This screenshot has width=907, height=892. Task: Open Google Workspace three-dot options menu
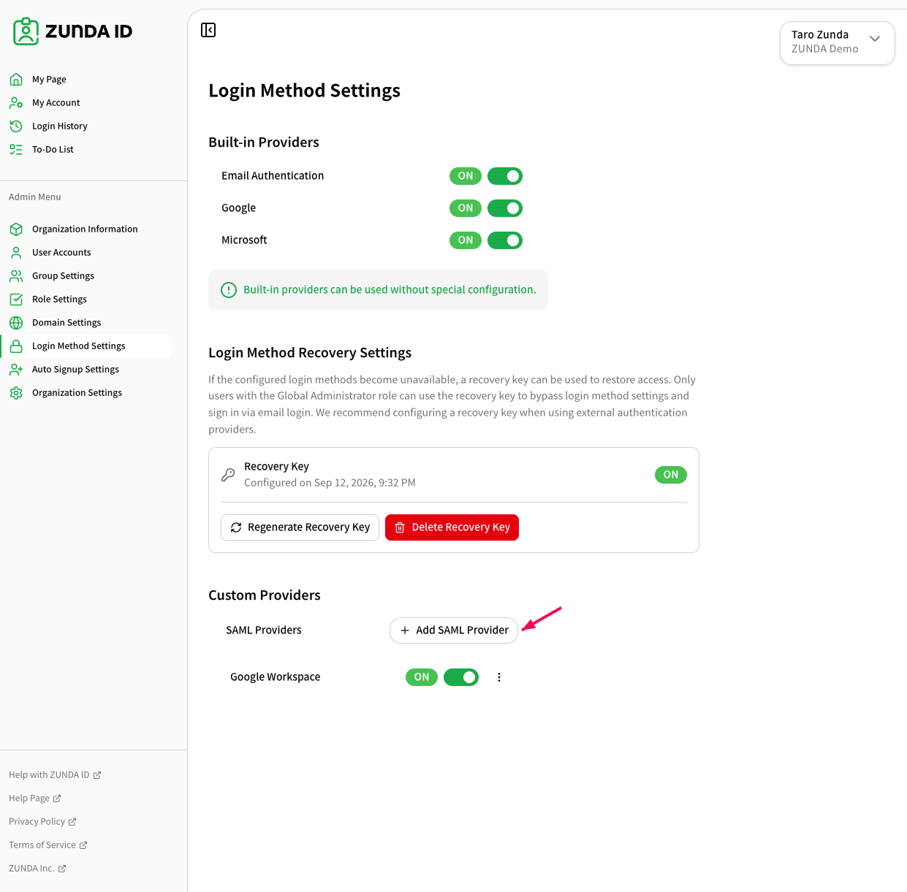(x=499, y=677)
